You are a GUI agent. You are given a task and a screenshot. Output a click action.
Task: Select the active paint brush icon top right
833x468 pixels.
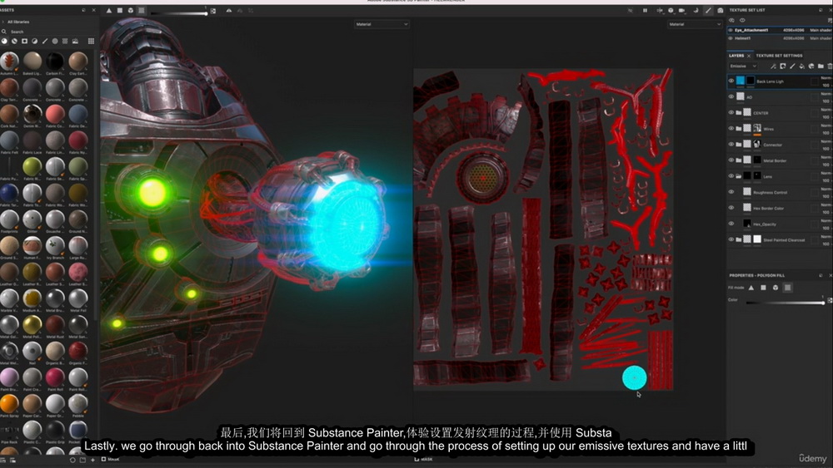click(708, 11)
